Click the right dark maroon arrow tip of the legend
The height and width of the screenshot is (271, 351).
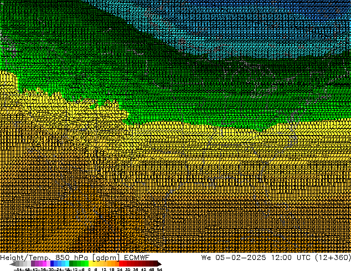[159, 264]
